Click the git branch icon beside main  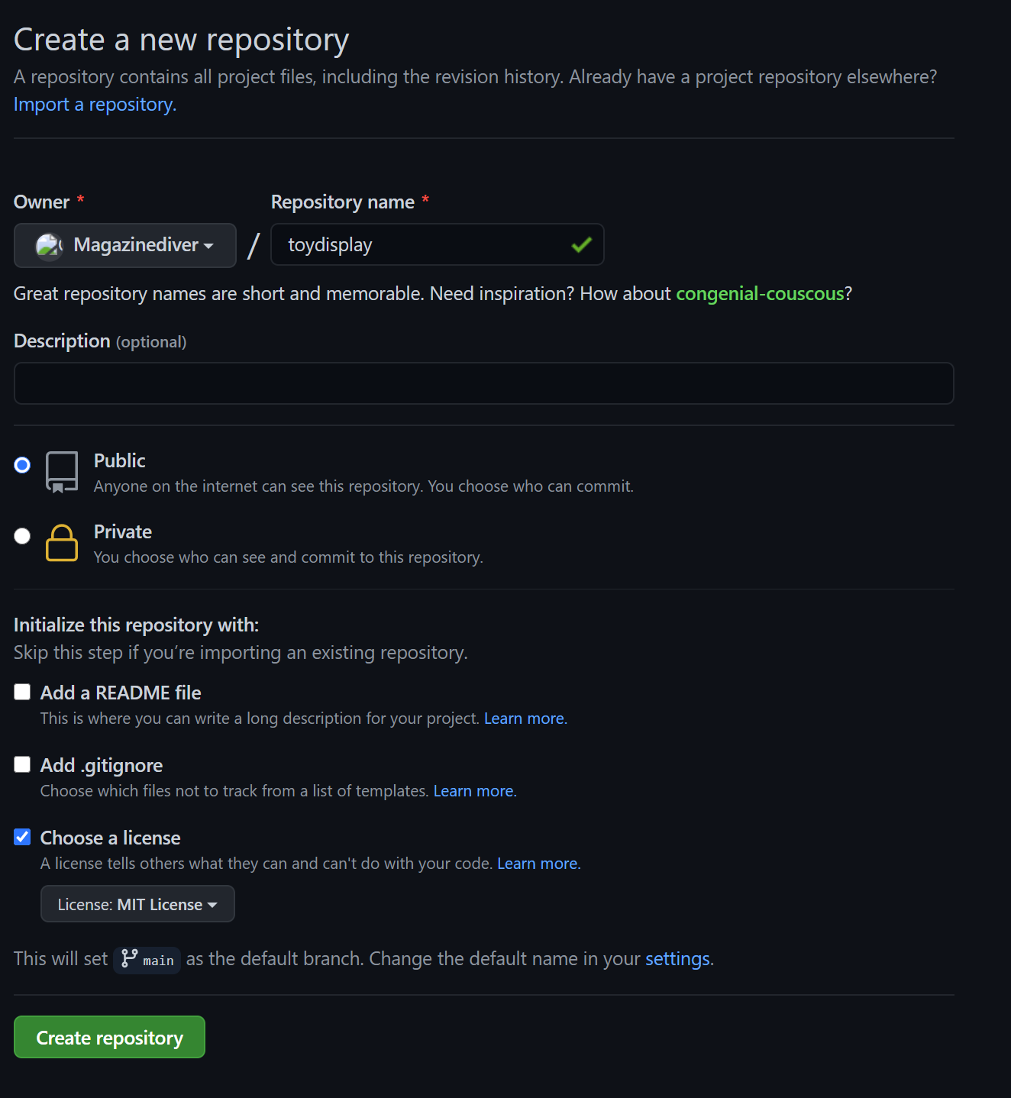click(130, 958)
